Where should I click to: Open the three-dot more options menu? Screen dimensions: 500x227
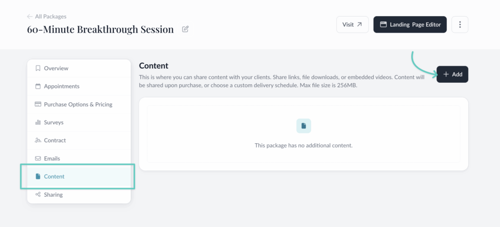[x=460, y=25]
